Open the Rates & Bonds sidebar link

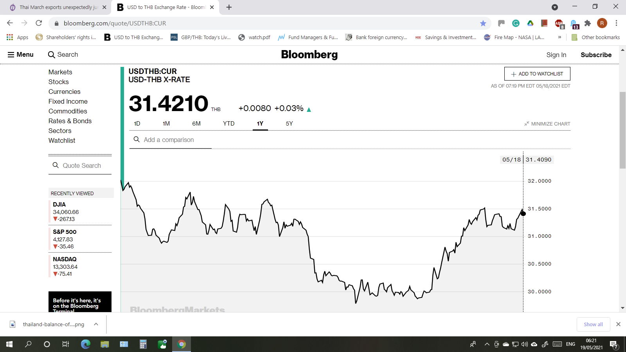[70, 121]
